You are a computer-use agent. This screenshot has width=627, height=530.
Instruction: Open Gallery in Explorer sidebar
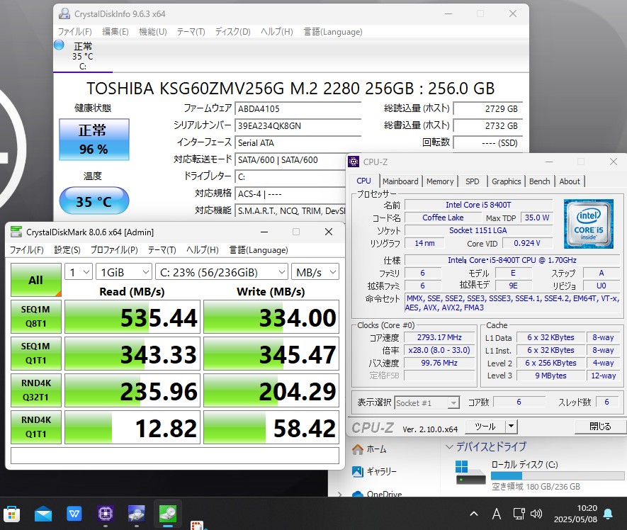(x=374, y=471)
